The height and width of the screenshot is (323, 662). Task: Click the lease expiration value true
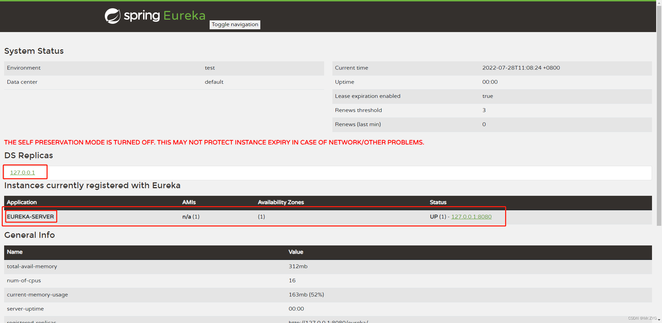click(488, 96)
